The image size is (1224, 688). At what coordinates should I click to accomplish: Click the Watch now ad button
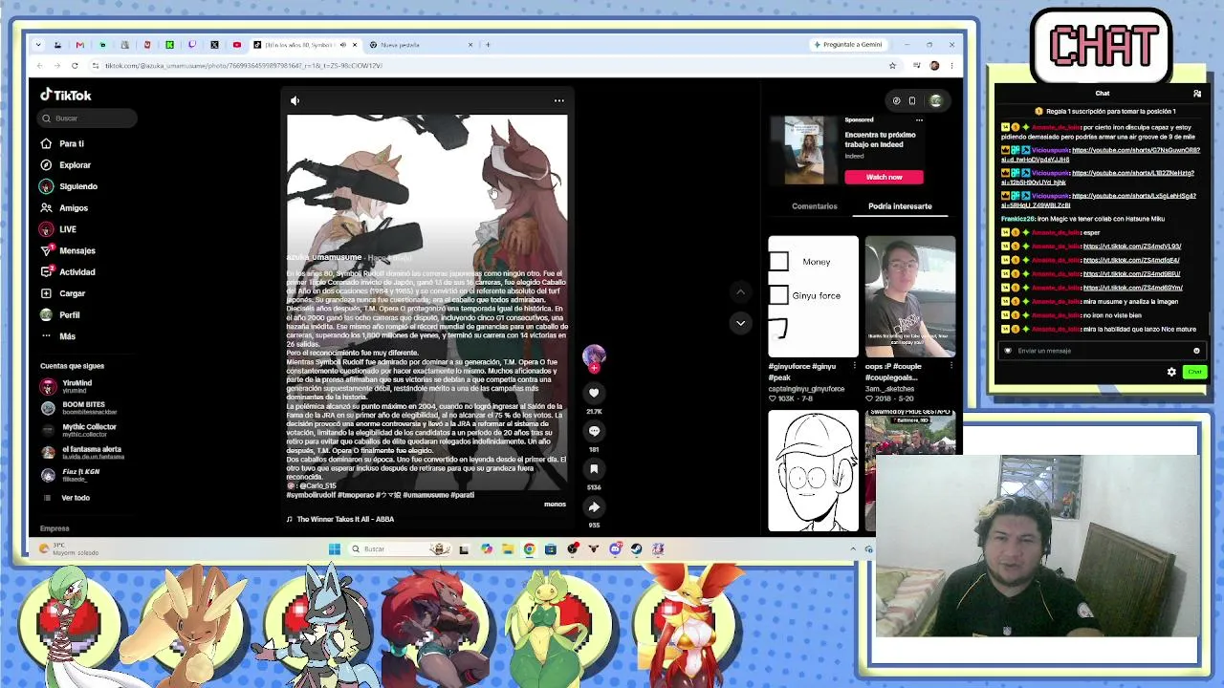click(x=884, y=177)
